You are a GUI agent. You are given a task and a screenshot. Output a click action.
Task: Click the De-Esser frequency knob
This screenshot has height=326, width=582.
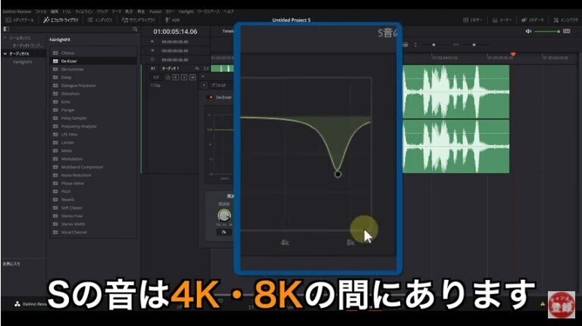coord(224,215)
